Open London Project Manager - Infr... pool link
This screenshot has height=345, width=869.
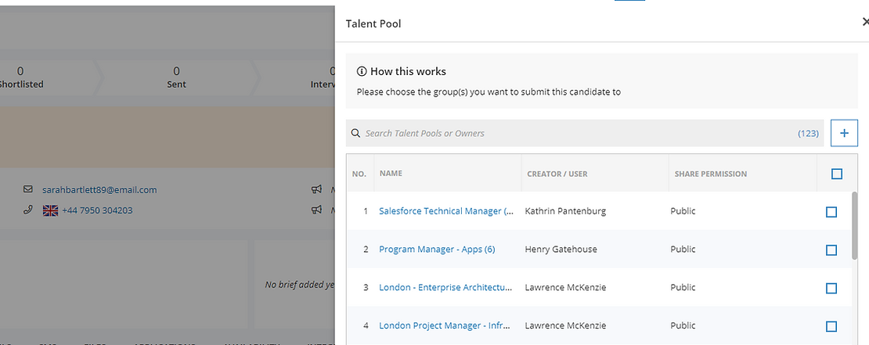coord(446,325)
